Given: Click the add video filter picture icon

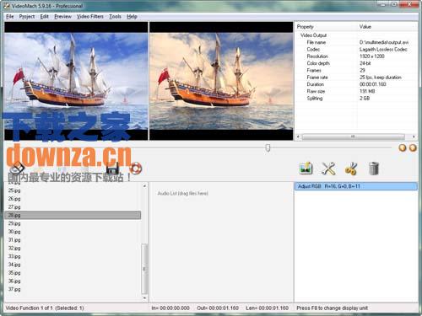Looking at the screenshot, I should 306,169.
